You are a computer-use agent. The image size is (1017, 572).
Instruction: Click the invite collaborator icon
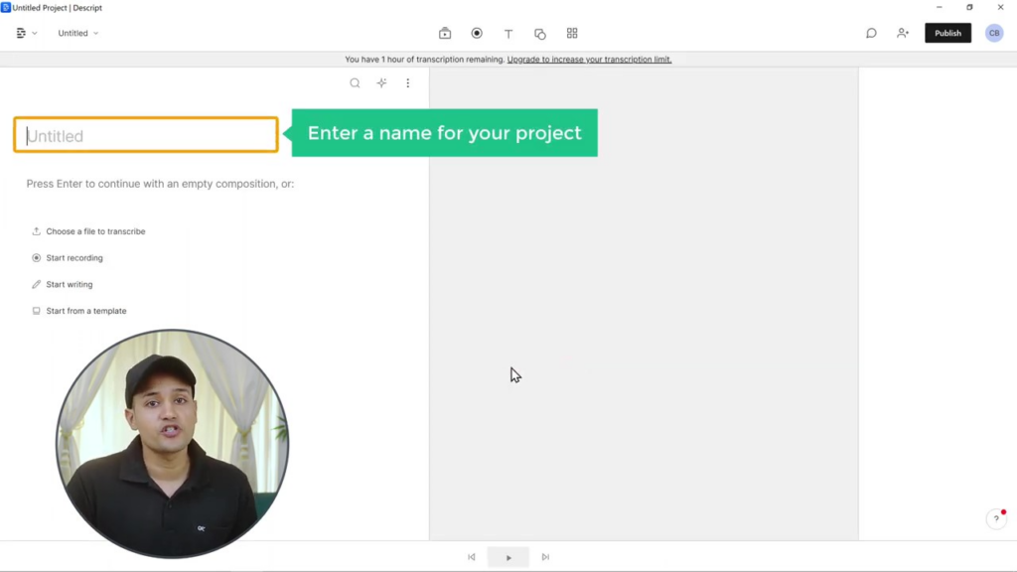pyautogui.click(x=903, y=33)
